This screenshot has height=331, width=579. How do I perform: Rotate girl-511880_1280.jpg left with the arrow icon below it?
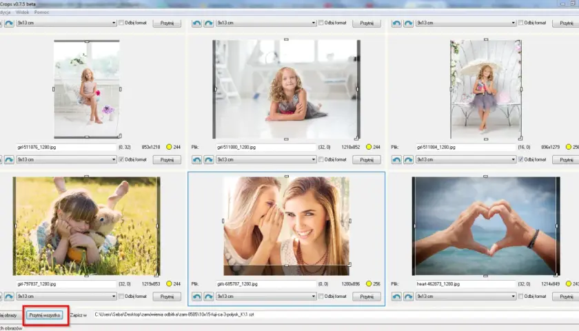tap(197, 159)
